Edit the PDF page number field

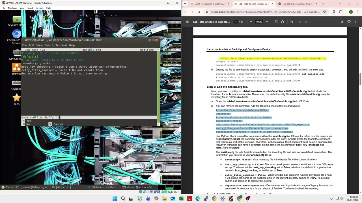coord(236,22)
